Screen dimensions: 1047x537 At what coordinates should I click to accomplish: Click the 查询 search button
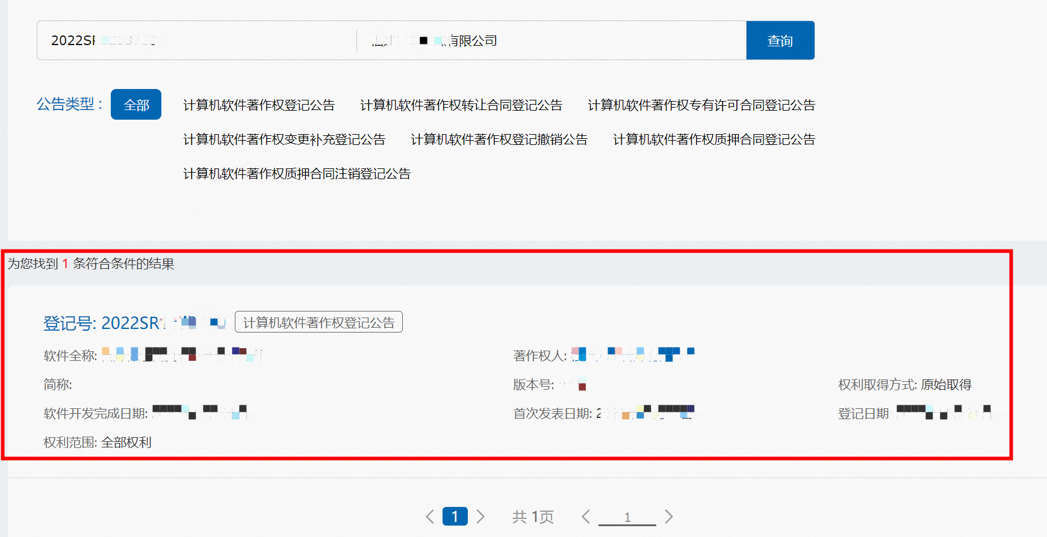click(780, 40)
